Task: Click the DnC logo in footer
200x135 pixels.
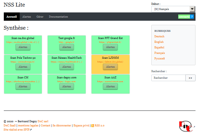Action: coord(186,126)
